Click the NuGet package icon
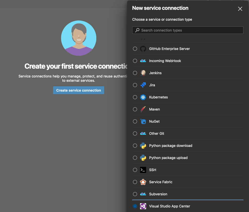The height and width of the screenshot is (212, 249). [x=143, y=121]
